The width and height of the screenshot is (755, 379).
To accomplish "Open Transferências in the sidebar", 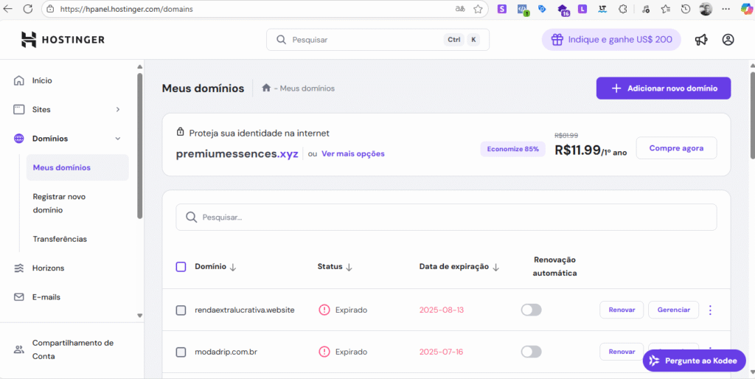I will [x=60, y=239].
